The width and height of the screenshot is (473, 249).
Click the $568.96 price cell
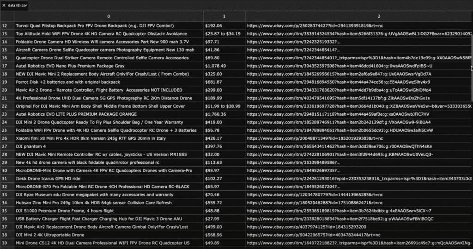point(224,235)
